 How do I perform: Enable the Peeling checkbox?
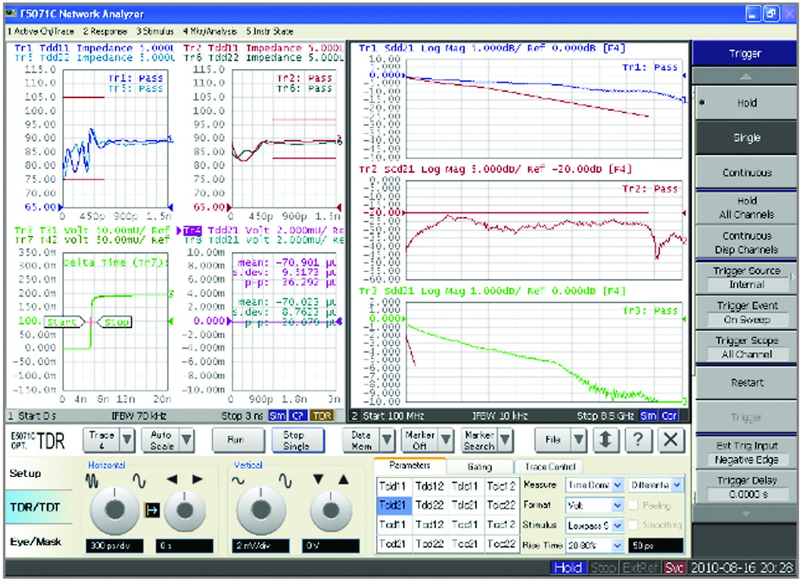tap(633, 505)
